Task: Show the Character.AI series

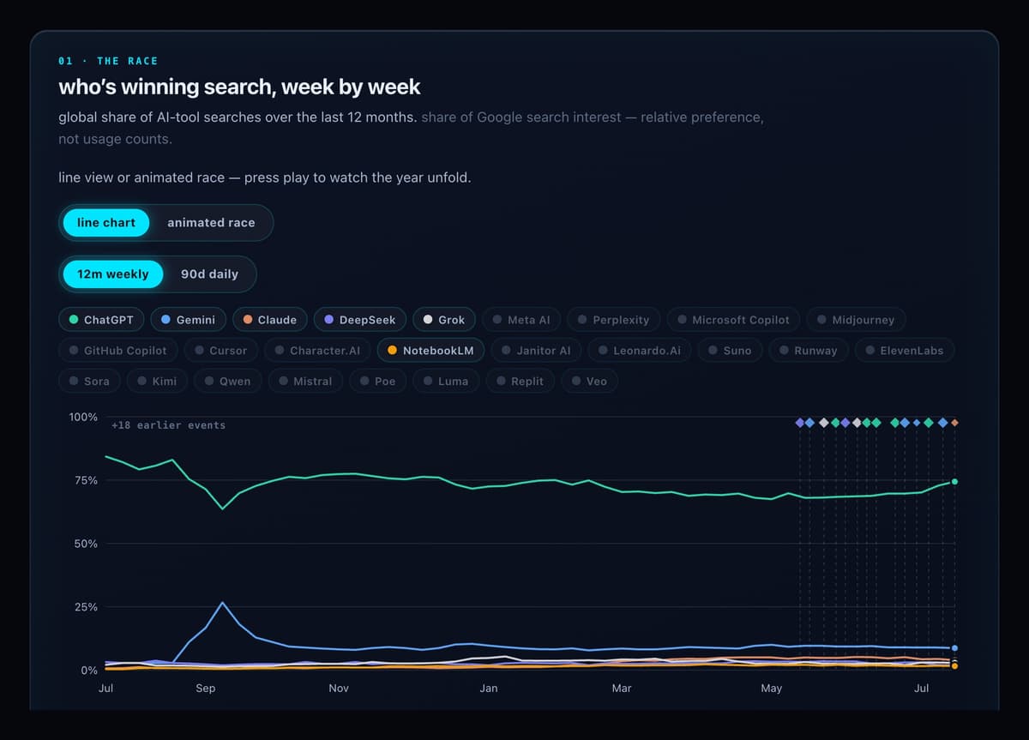Action: coord(318,351)
